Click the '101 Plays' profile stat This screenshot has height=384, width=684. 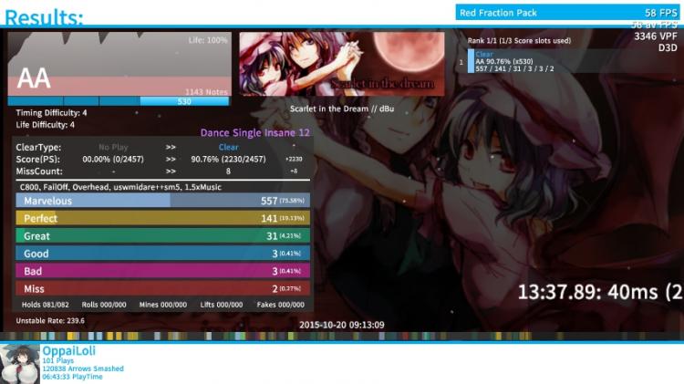click(58, 361)
